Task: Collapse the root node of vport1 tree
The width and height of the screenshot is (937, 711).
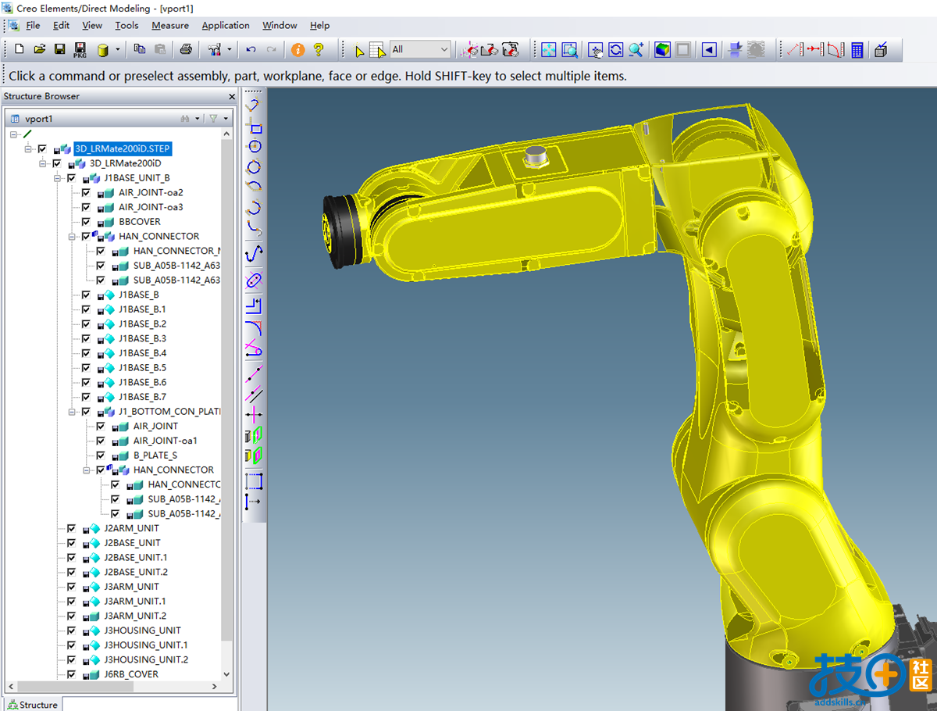Action: [x=14, y=134]
